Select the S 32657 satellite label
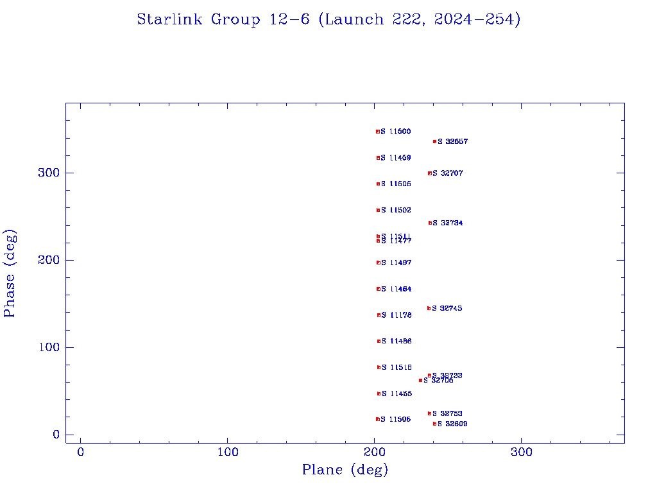The height and width of the screenshot is (493, 657). pos(452,142)
